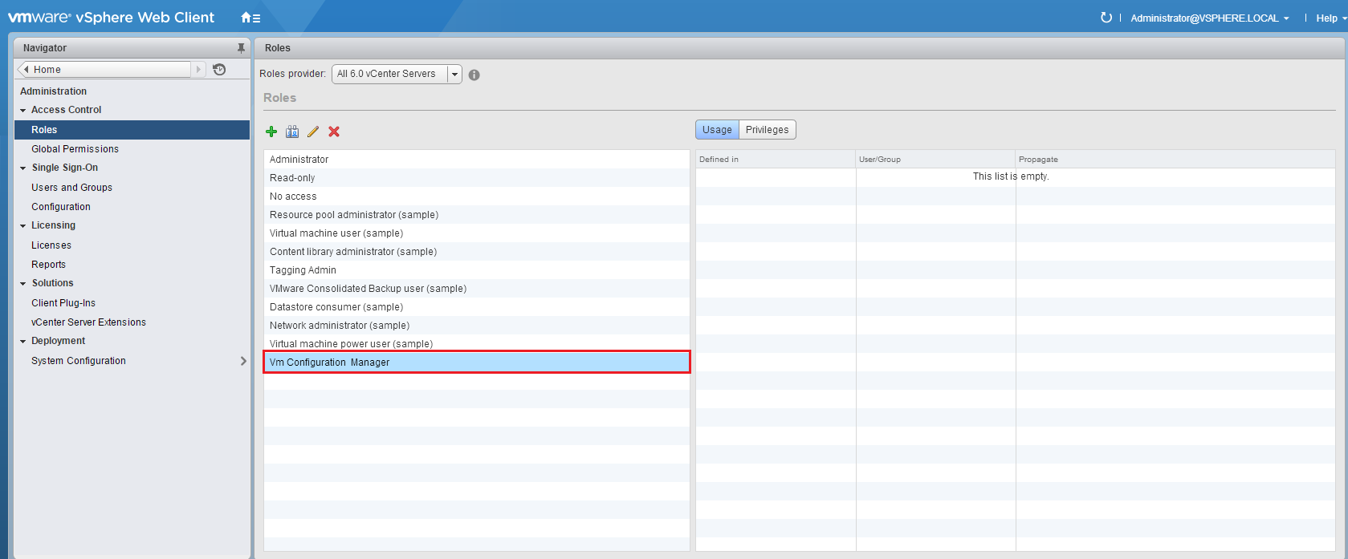Image resolution: width=1348 pixels, height=559 pixels.
Task: Open Licenses in Navigator
Action: click(51, 245)
